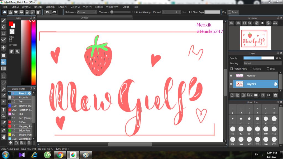Viewport: 283px width, 159px height.
Task: Open the Blending mode dropdown
Action: 262,63
